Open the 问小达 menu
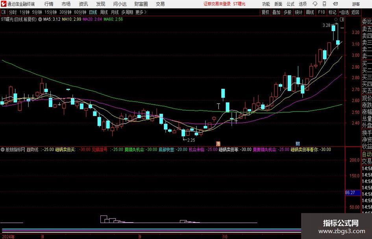The image size is (372, 239). coord(120,4)
